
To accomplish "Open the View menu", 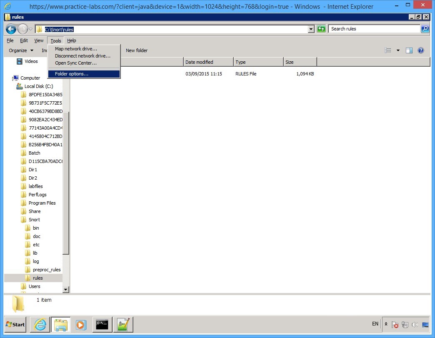I will click(38, 40).
